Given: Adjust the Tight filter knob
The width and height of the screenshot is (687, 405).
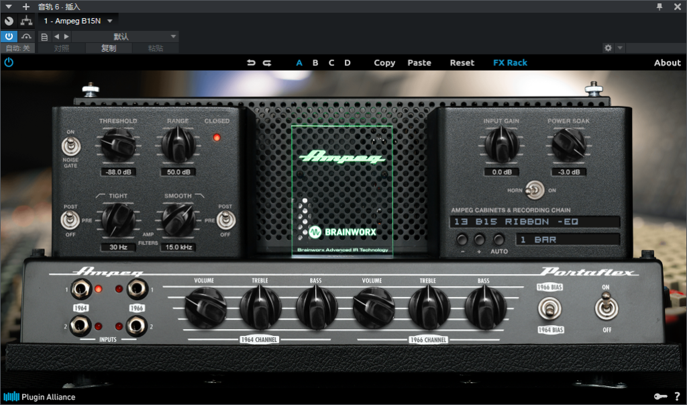Looking at the screenshot, I should point(118,220).
